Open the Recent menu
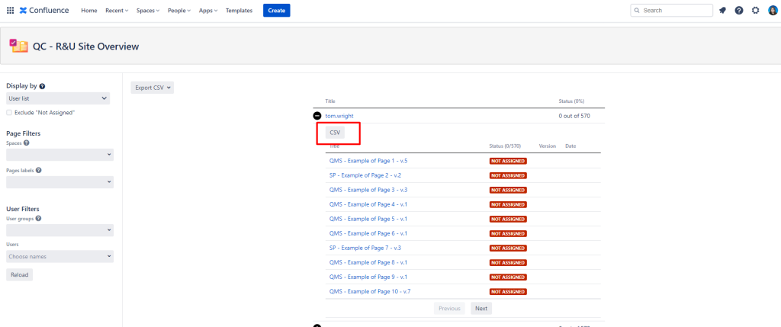The image size is (781, 327). (x=117, y=11)
